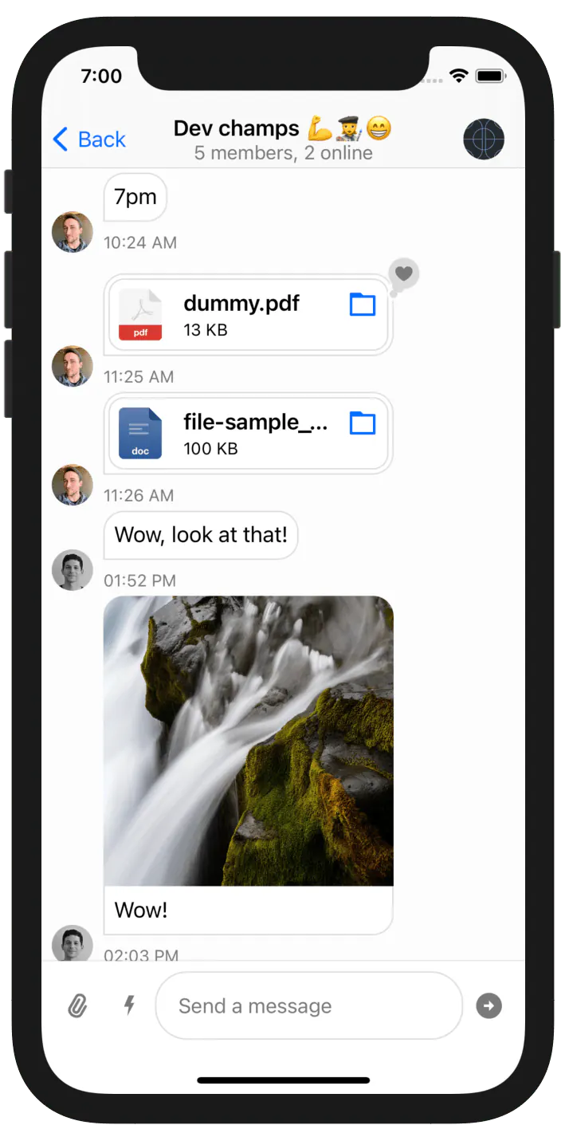Tap the avatar beside "Wow, look at that!"
The width and height of the screenshot is (565, 1125).
[73, 570]
